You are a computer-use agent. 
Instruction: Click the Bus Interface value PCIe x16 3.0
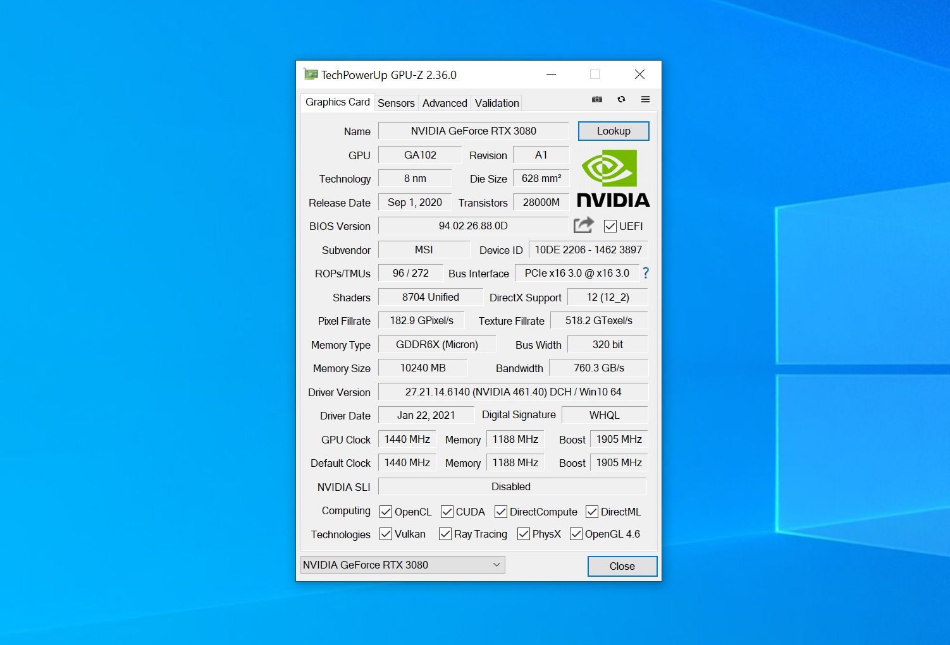coord(577,273)
